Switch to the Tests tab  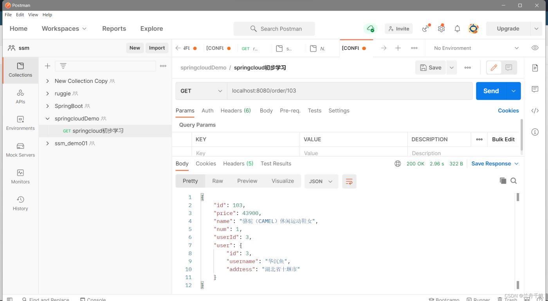[x=314, y=111]
